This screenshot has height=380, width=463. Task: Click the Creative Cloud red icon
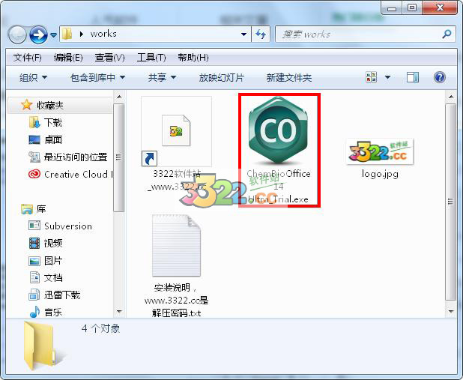coord(34,174)
